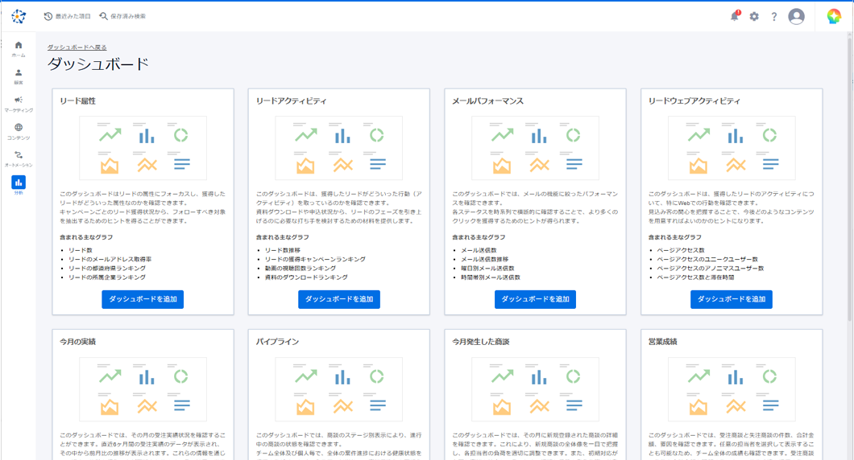Click the リードアクティビティ preview thumbnail
Image resolution: width=854 pixels, height=460 pixels.
(x=338, y=148)
